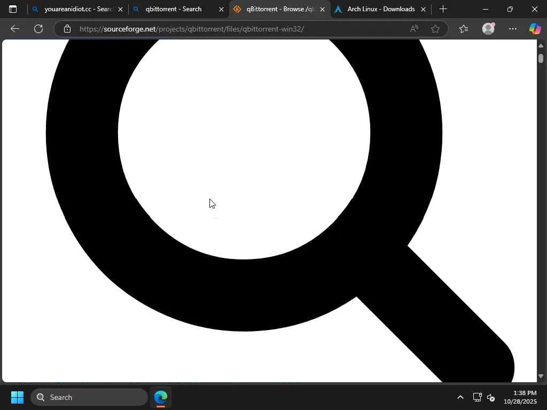Minimize the Edge browser window
This screenshot has width=547, height=410.
point(485,10)
